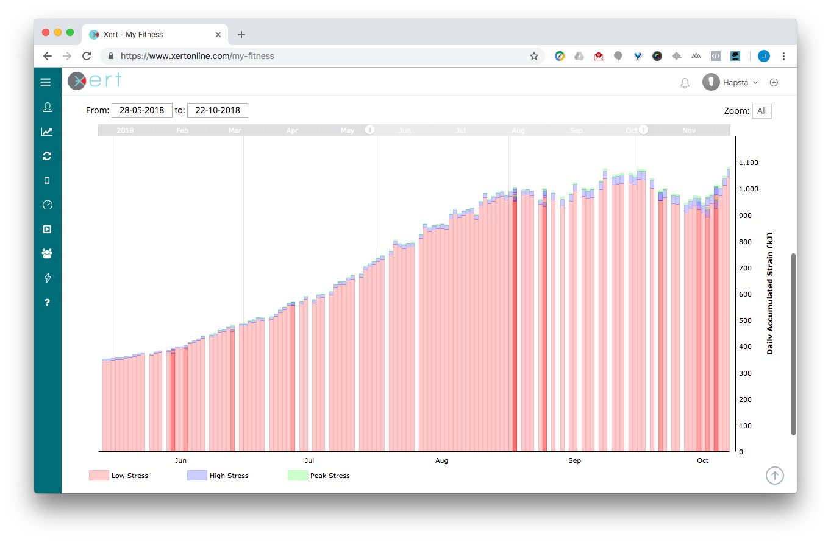
Task: Toggle High Stress series in legend
Action: pyautogui.click(x=218, y=476)
